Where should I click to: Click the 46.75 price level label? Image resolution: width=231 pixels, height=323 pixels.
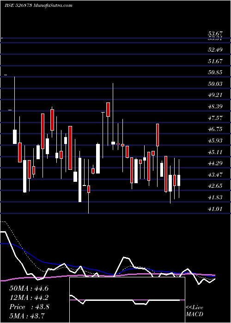click(x=215, y=129)
